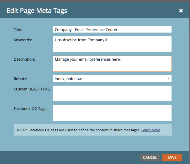This screenshot has width=190, height=164.
Task: Click the 'Edit Page Meta Tags' dialog heading
Action: click(x=37, y=11)
